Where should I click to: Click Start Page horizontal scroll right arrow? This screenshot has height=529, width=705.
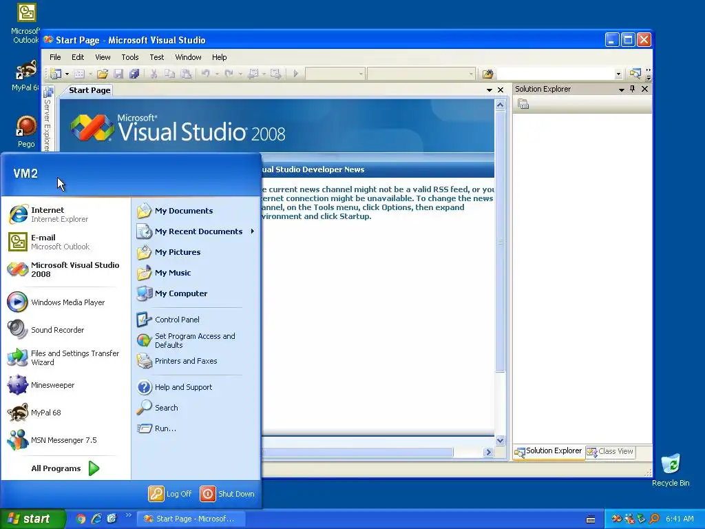click(488, 452)
